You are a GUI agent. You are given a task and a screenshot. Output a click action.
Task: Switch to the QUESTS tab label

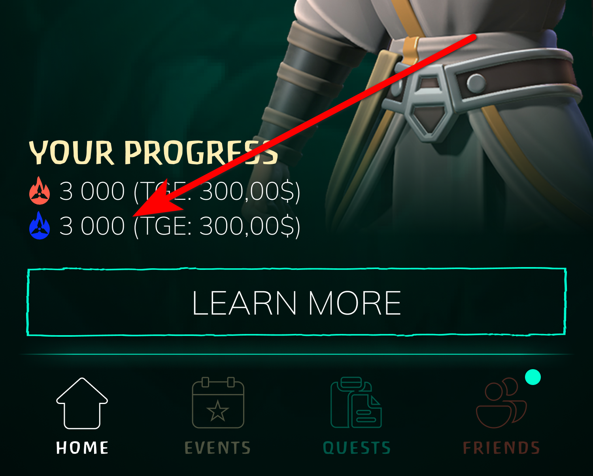pyautogui.click(x=357, y=448)
